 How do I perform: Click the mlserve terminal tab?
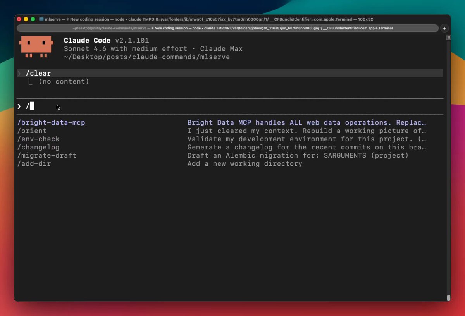(228, 28)
